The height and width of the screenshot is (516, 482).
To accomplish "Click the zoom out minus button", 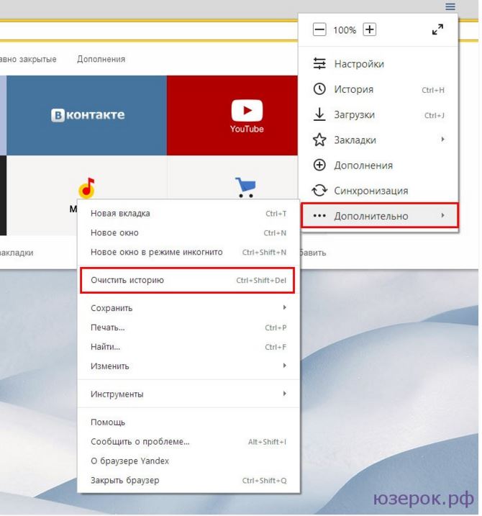I will point(319,30).
